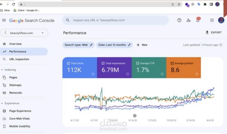Reload the page
Image resolution: width=227 pixels, height=134 pixels.
(x=13, y=4)
